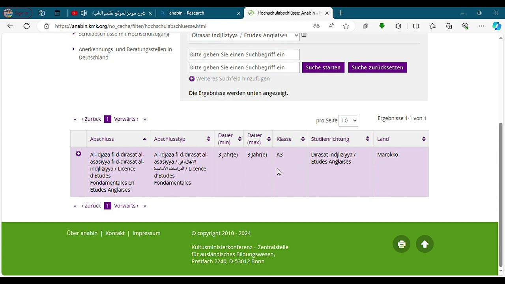Click upper Zurück pagination link
The width and height of the screenshot is (505, 284).
[91, 119]
